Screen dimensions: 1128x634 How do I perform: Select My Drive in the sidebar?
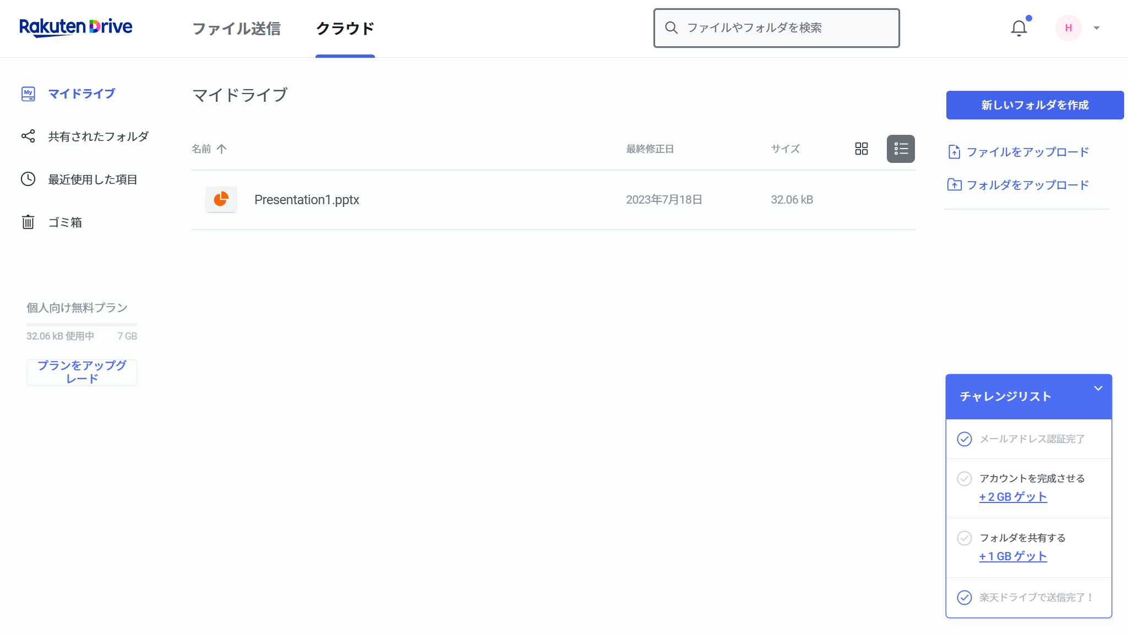click(x=81, y=94)
